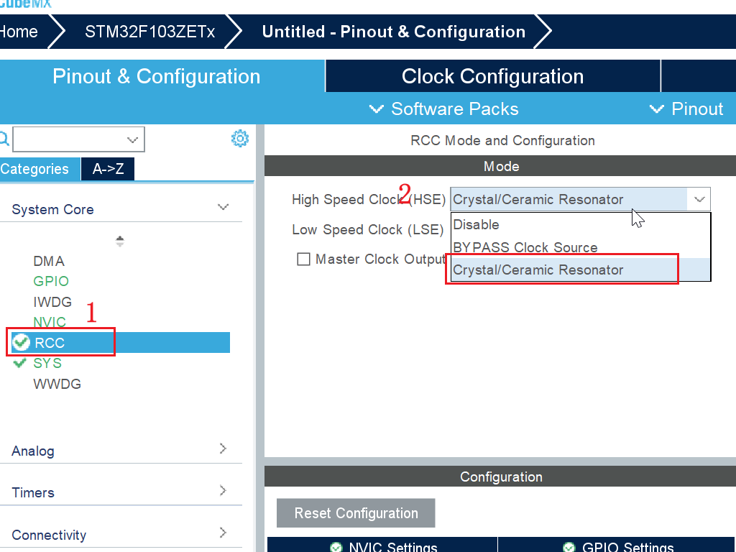
Task: Choose BYPASS Clock Source option
Action: coord(581,247)
